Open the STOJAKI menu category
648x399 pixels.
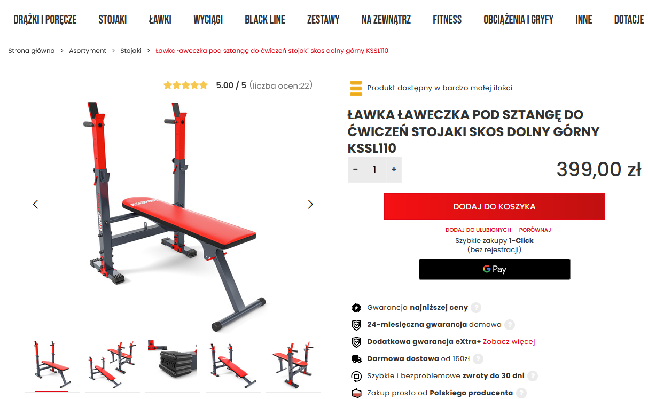pyautogui.click(x=113, y=20)
